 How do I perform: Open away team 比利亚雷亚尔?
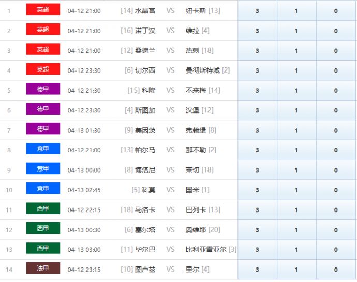(x=206, y=250)
